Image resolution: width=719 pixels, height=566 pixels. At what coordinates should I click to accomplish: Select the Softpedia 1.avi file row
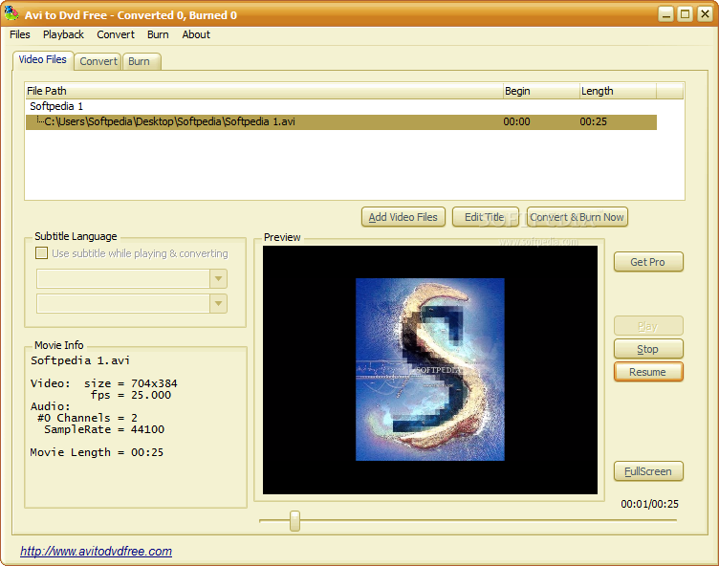(341, 122)
